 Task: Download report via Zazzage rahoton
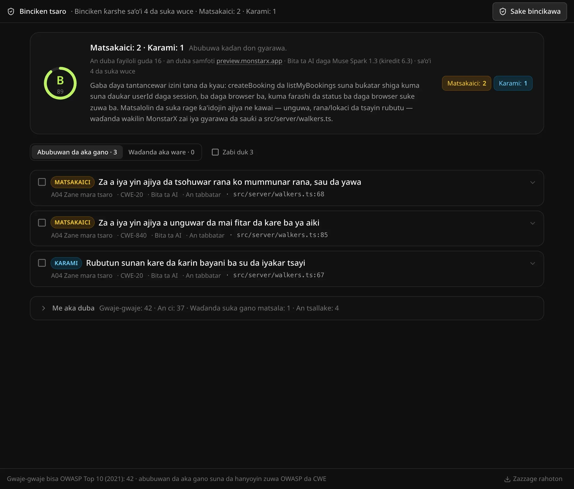coord(533,479)
